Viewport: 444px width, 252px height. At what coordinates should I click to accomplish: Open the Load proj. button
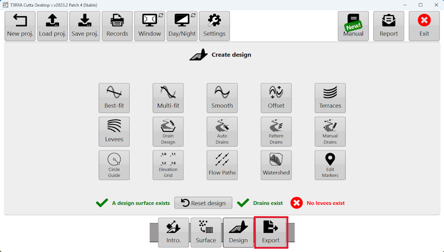[x=52, y=26]
